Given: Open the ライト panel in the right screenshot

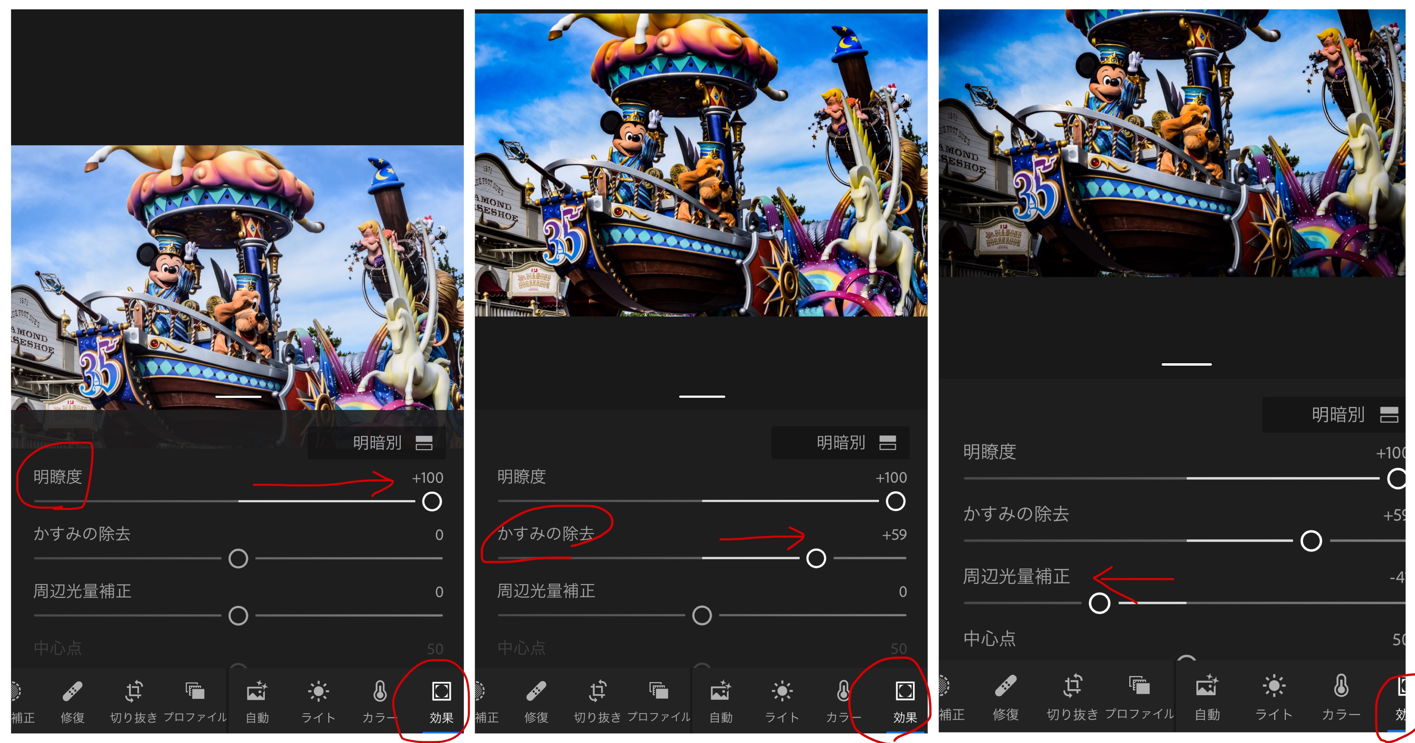Looking at the screenshot, I should pyautogui.click(x=1274, y=697).
